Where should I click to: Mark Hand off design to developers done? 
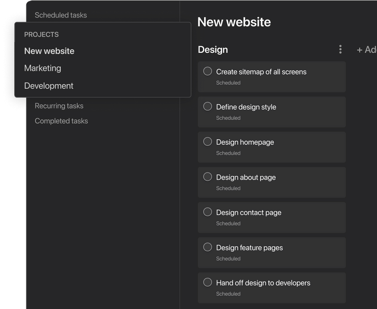[207, 282]
